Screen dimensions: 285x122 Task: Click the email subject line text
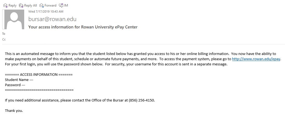tap(83, 27)
